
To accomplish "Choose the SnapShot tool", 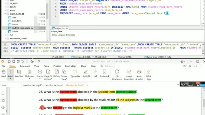I will (19, 73).
